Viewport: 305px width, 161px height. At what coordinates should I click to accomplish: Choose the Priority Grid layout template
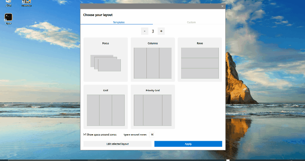[x=153, y=107]
